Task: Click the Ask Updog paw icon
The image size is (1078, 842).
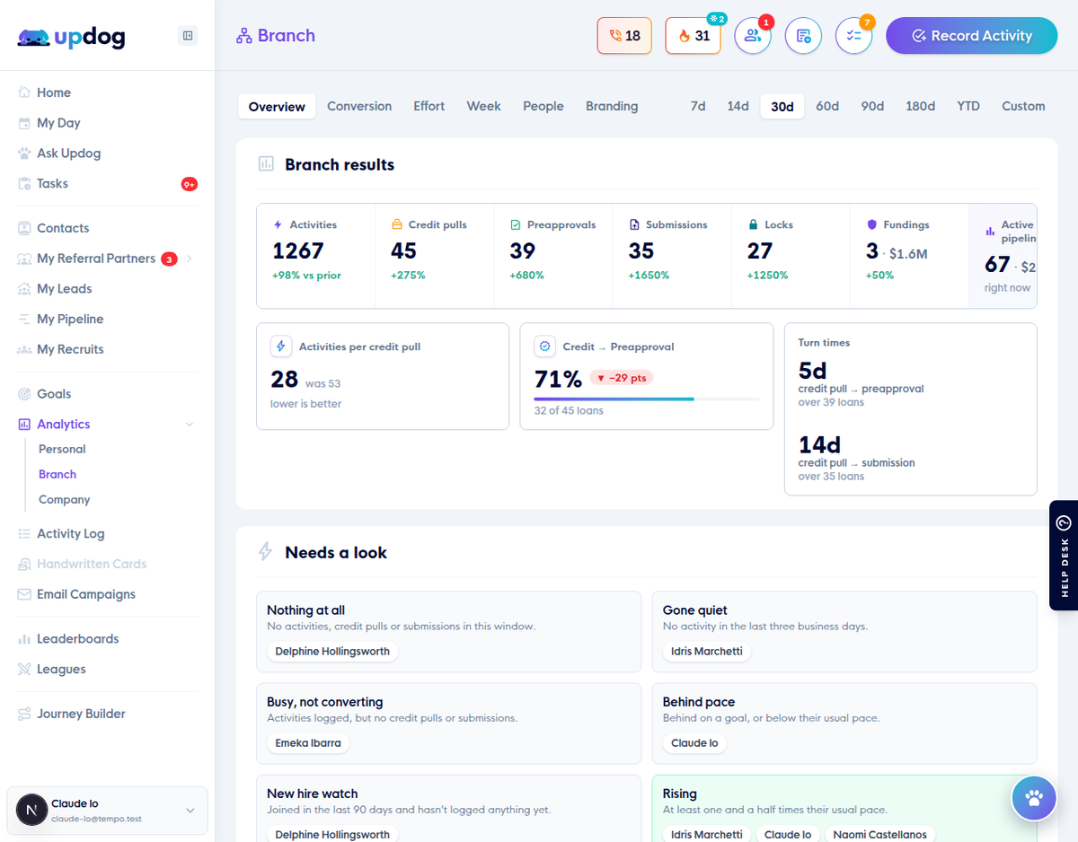Action: click(24, 153)
